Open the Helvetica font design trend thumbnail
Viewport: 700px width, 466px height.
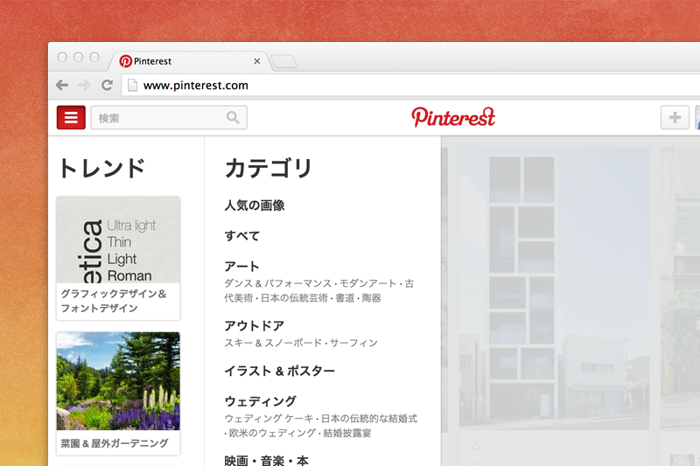point(118,240)
